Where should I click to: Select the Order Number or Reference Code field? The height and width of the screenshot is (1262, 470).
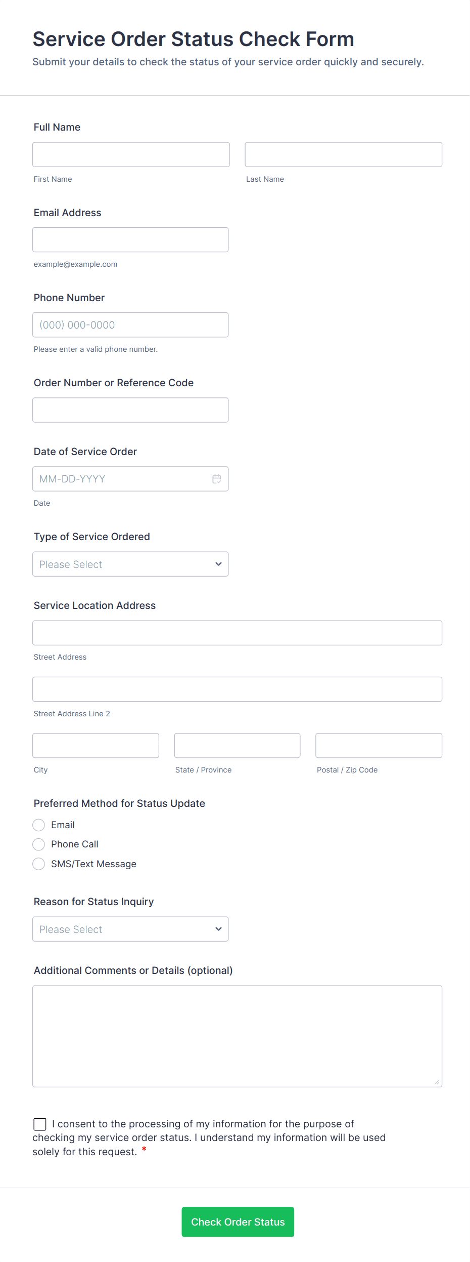130,410
